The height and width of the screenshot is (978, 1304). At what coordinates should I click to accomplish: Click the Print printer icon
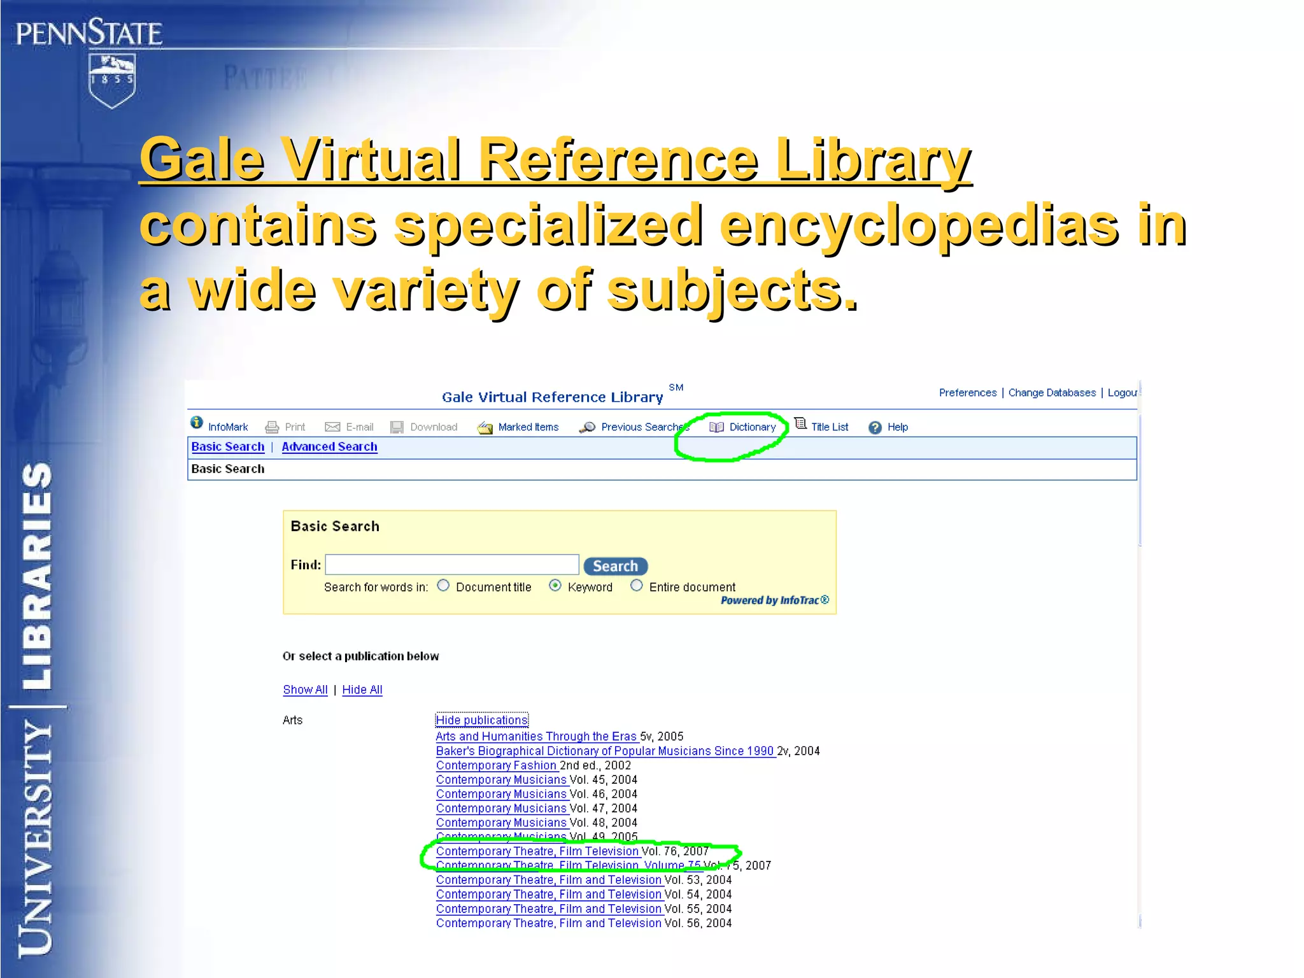[272, 427]
